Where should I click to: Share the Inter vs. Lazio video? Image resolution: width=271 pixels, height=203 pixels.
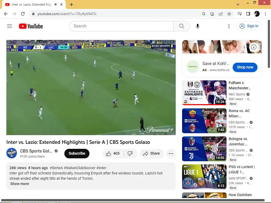tap(152, 154)
